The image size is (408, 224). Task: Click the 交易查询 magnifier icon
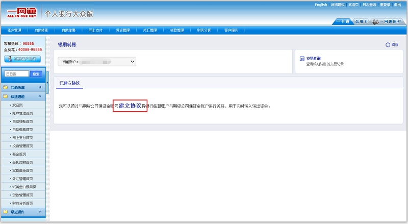(302, 59)
